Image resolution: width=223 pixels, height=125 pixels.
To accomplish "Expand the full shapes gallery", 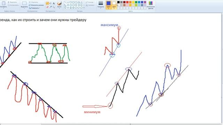I will 84,8.
